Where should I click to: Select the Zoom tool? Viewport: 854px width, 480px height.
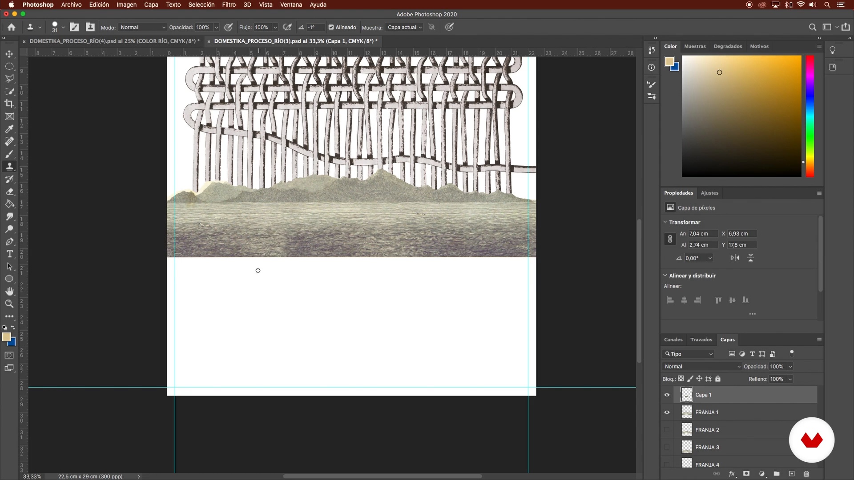9,304
